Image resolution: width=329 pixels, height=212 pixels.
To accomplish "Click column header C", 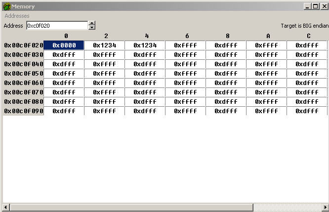I will 309,36.
